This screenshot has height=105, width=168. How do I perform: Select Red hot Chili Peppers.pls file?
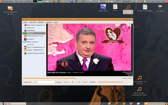128,10
